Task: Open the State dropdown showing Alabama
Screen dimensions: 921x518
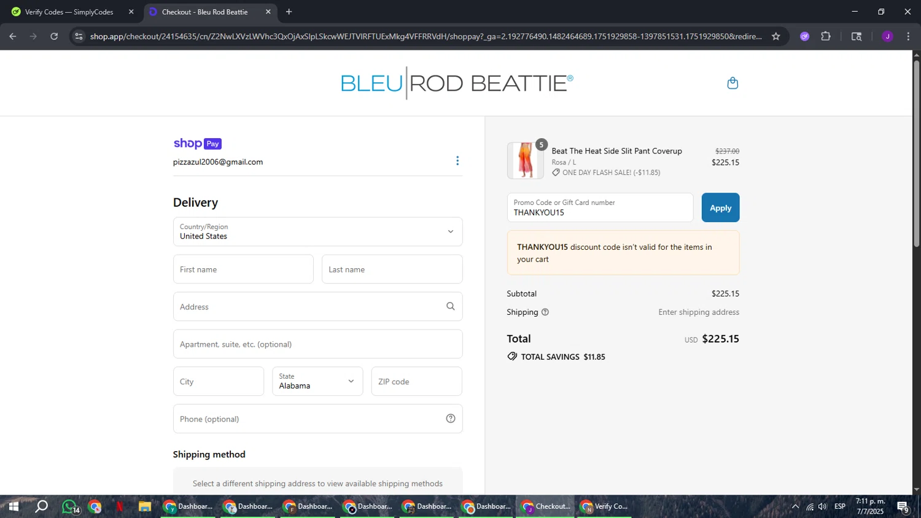Action: 317,381
